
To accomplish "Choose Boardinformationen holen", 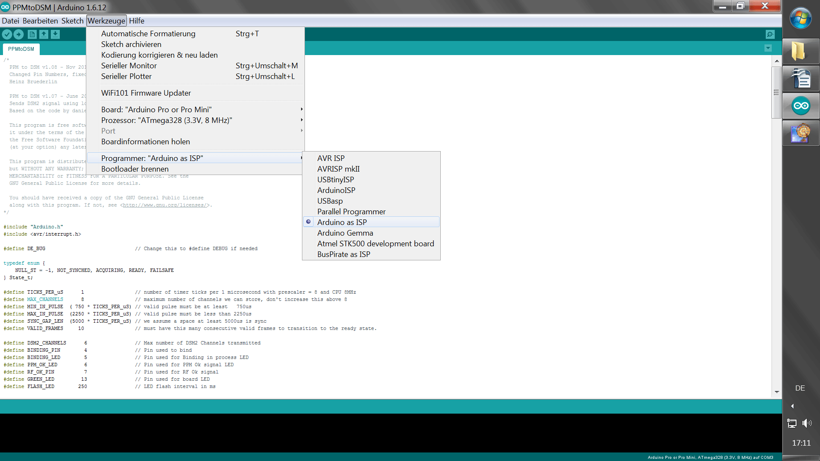I will point(196,142).
